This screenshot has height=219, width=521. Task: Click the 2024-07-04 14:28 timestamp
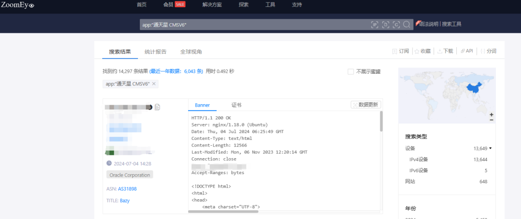(x=133, y=164)
